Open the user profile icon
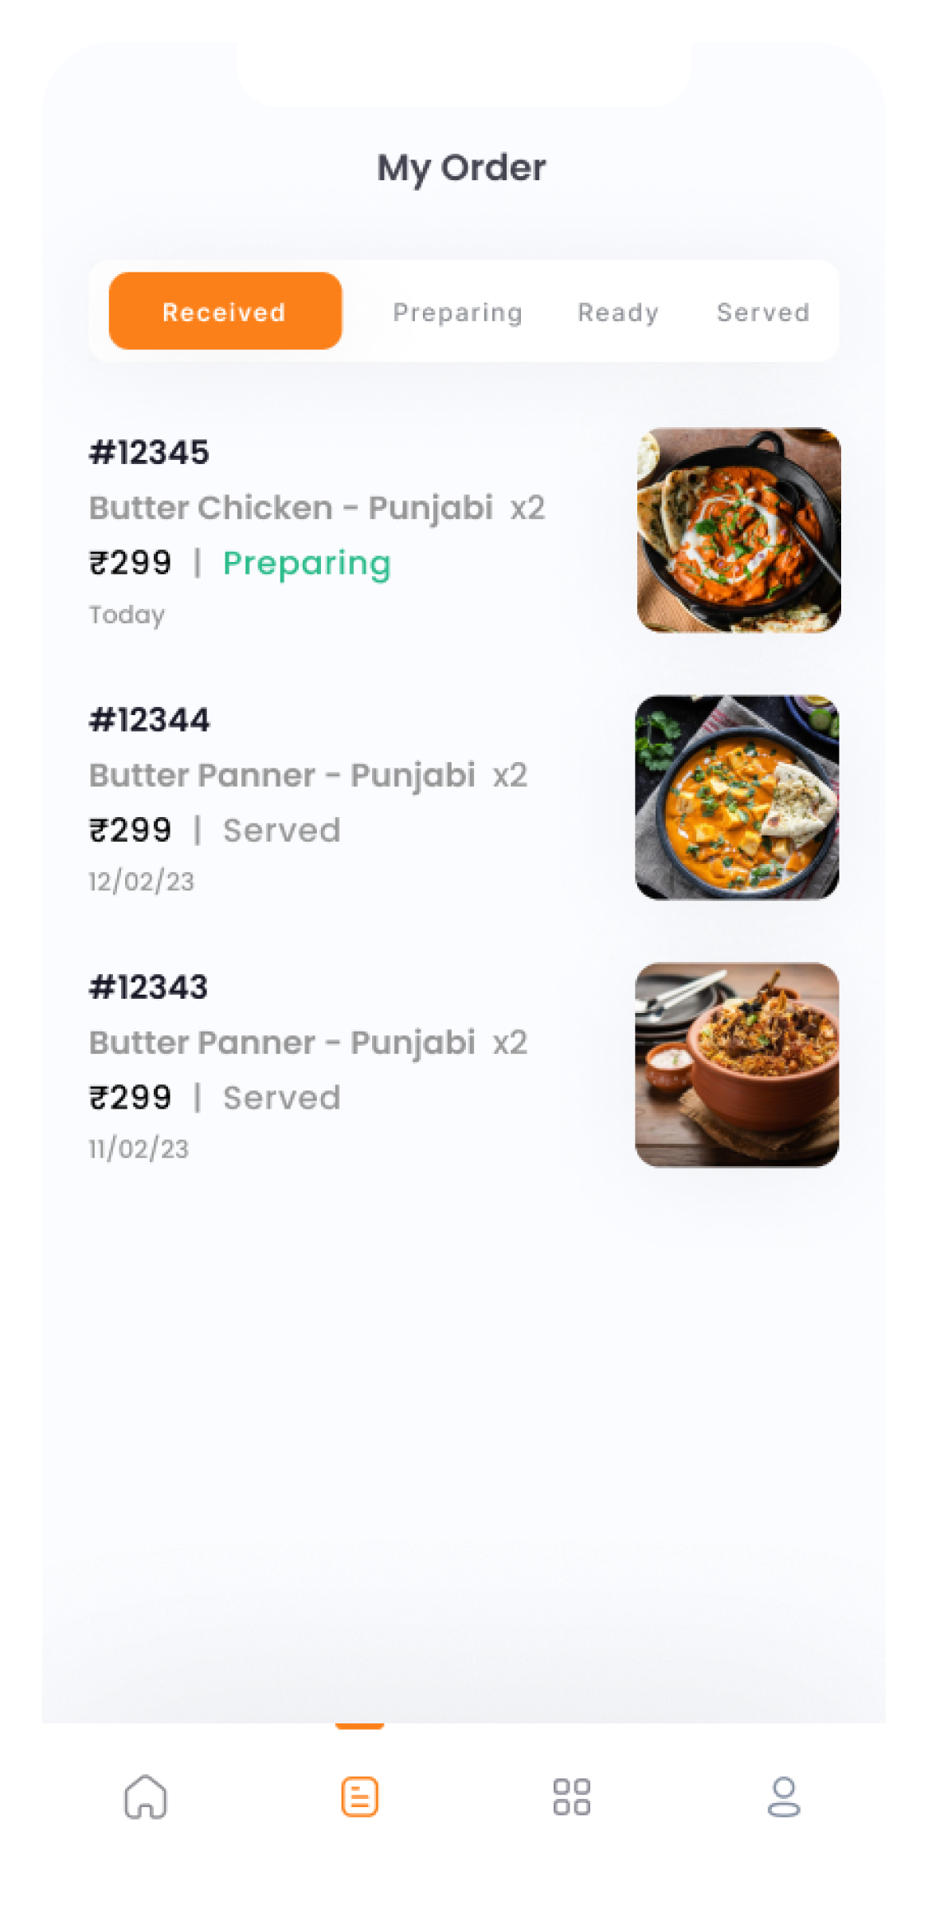Screen dimensions: 928x1913 [784, 1797]
